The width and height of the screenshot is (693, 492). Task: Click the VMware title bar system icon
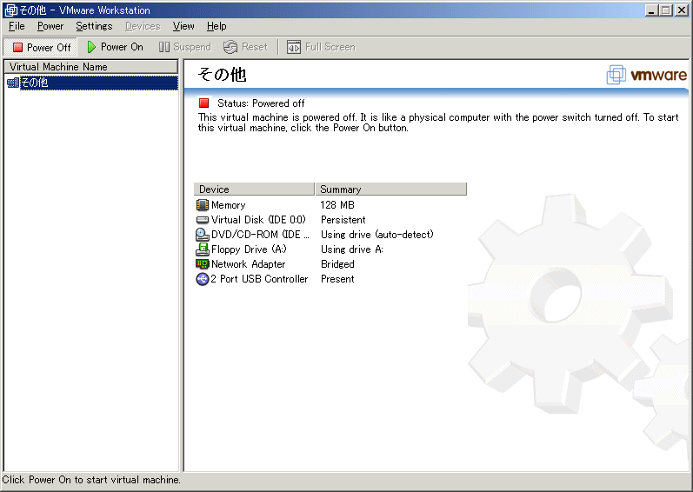pos(11,10)
